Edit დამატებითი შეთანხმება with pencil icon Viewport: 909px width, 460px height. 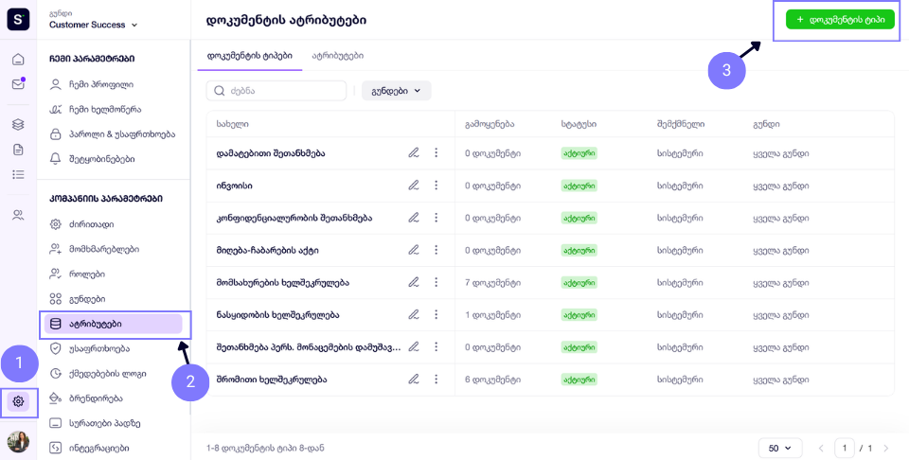414,153
